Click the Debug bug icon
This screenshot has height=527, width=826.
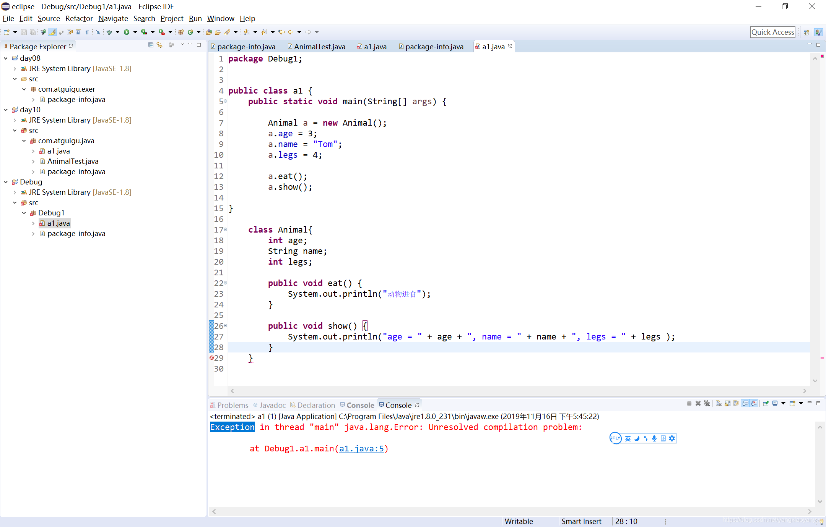click(x=109, y=32)
